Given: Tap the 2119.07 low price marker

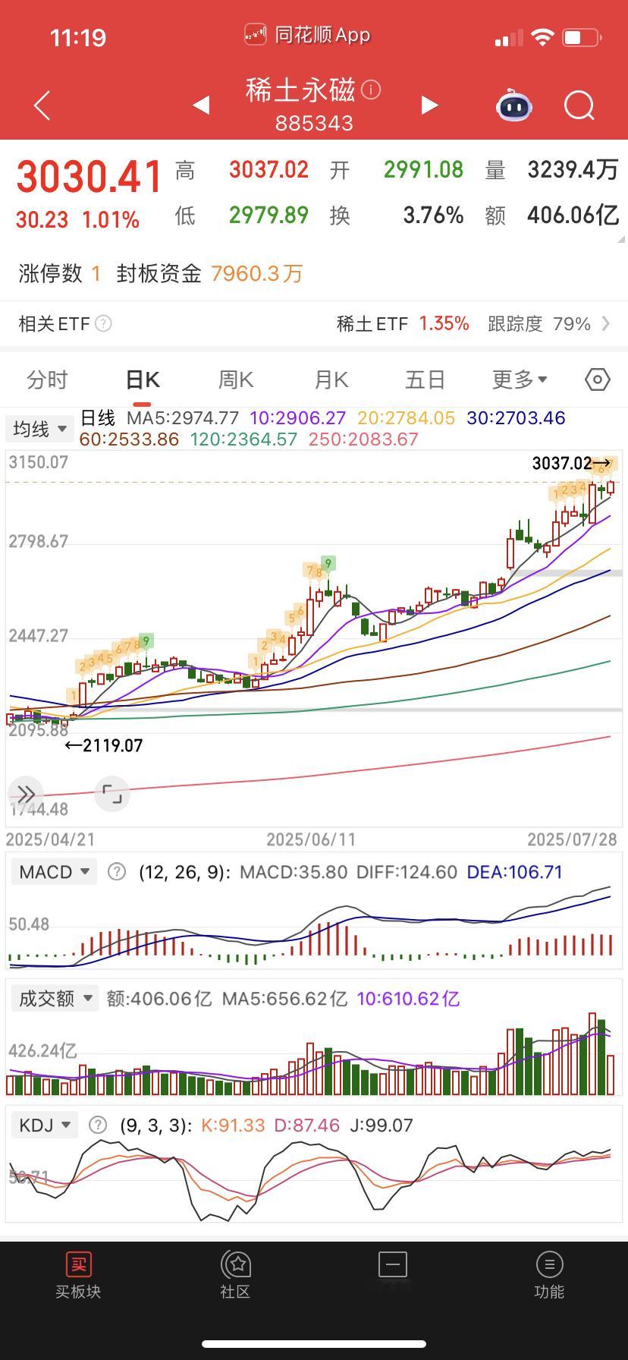Looking at the screenshot, I should tap(104, 745).
